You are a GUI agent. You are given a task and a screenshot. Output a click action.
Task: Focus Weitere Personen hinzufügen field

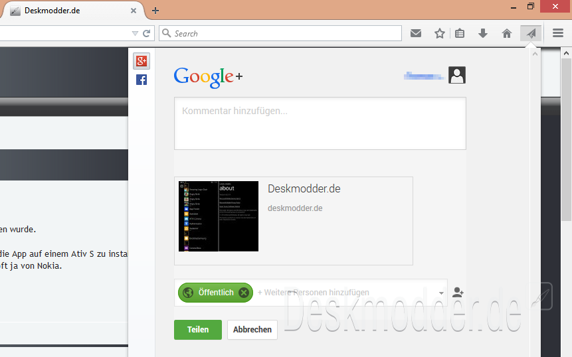click(313, 293)
